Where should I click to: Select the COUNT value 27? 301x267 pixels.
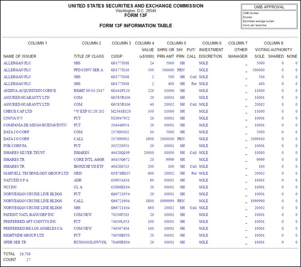tap(28, 260)
